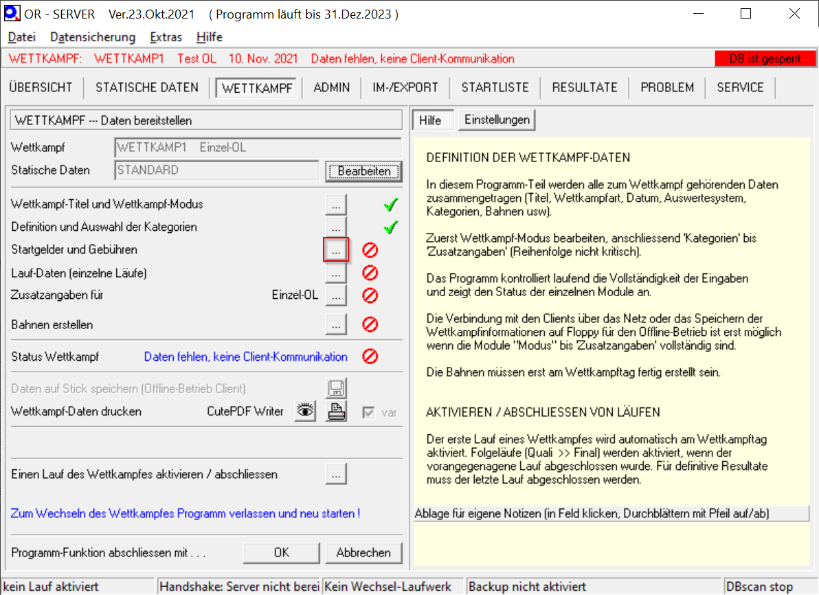This screenshot has width=819, height=595.
Task: Click the green checkmark next to Wettkampf-Titel
Action: (392, 204)
